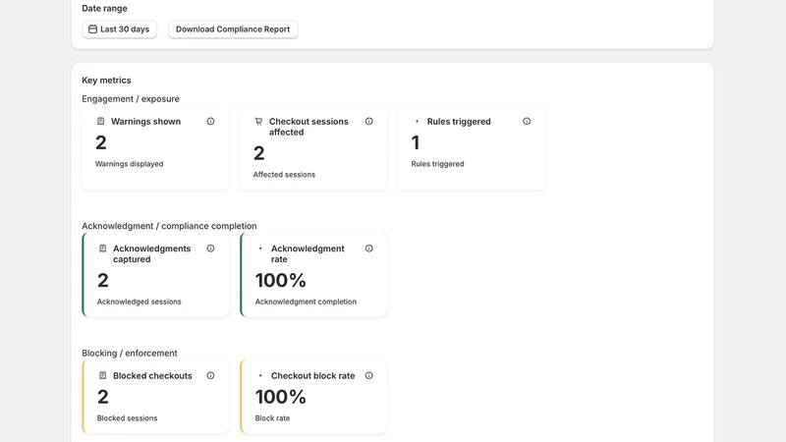Open the Last 30 days date range picker

tap(119, 29)
